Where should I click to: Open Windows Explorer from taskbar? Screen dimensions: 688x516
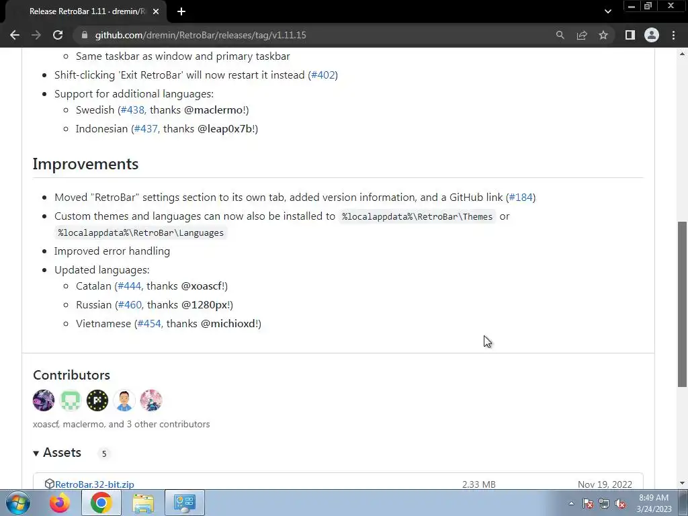143,503
